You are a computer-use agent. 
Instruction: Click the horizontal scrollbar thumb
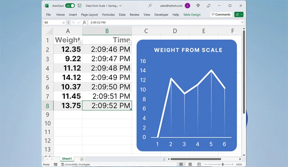coord(196,159)
